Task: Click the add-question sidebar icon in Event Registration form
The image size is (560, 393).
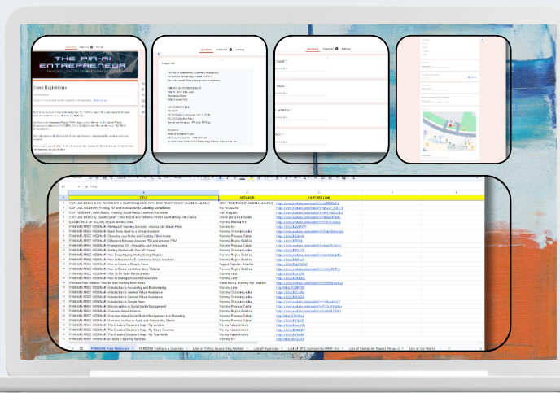Action: point(143,84)
